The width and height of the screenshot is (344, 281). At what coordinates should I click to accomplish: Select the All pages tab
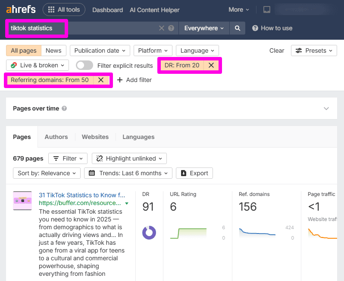tap(24, 51)
